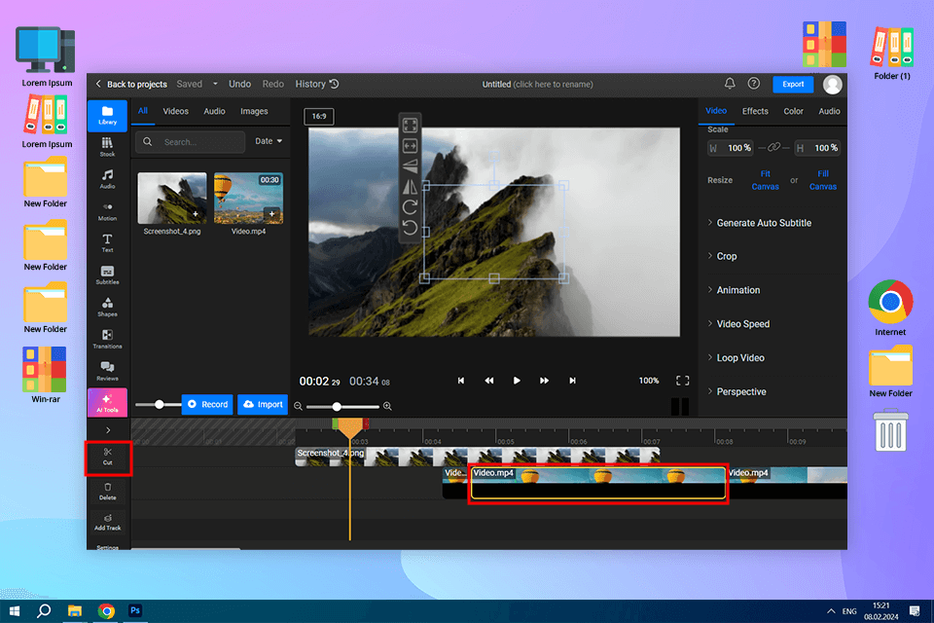Open the Subtitles panel

(x=107, y=275)
